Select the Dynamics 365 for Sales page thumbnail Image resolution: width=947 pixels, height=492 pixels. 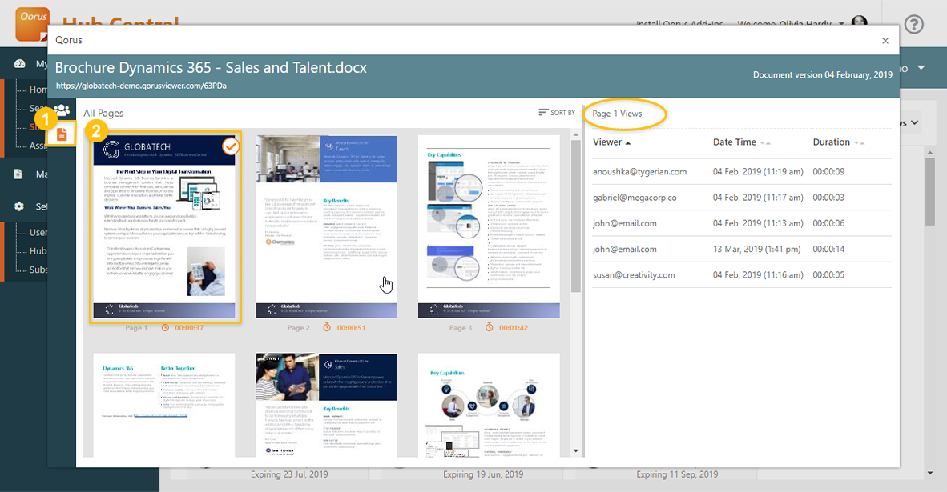click(326, 405)
